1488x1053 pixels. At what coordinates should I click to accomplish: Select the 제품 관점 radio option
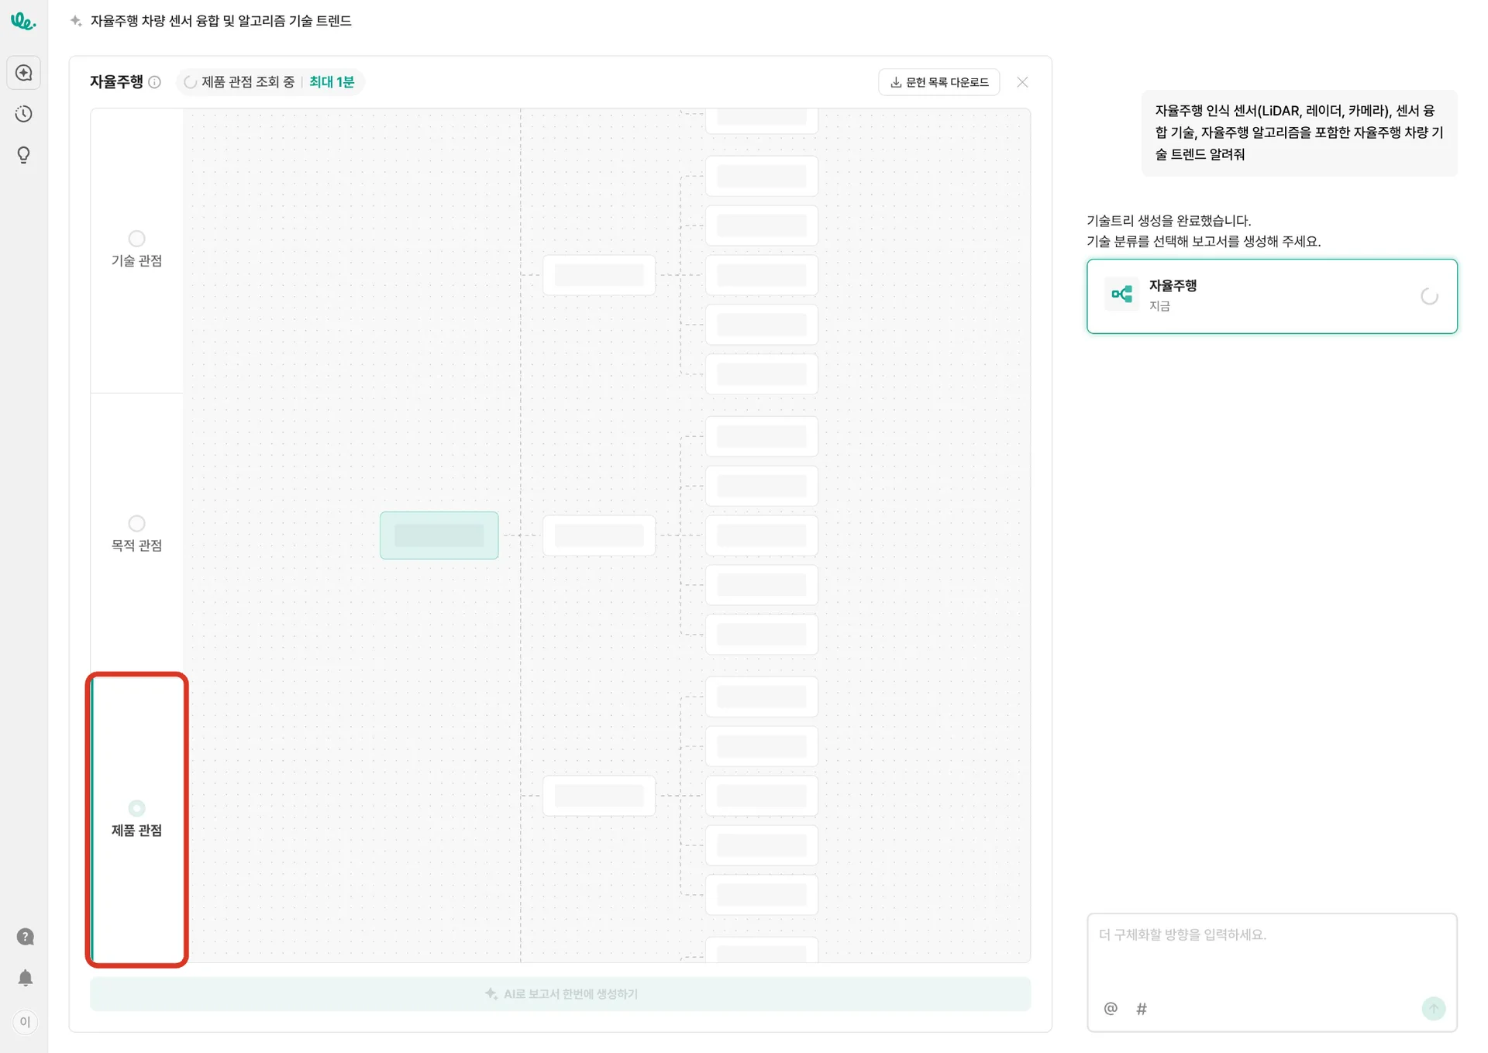(x=136, y=808)
